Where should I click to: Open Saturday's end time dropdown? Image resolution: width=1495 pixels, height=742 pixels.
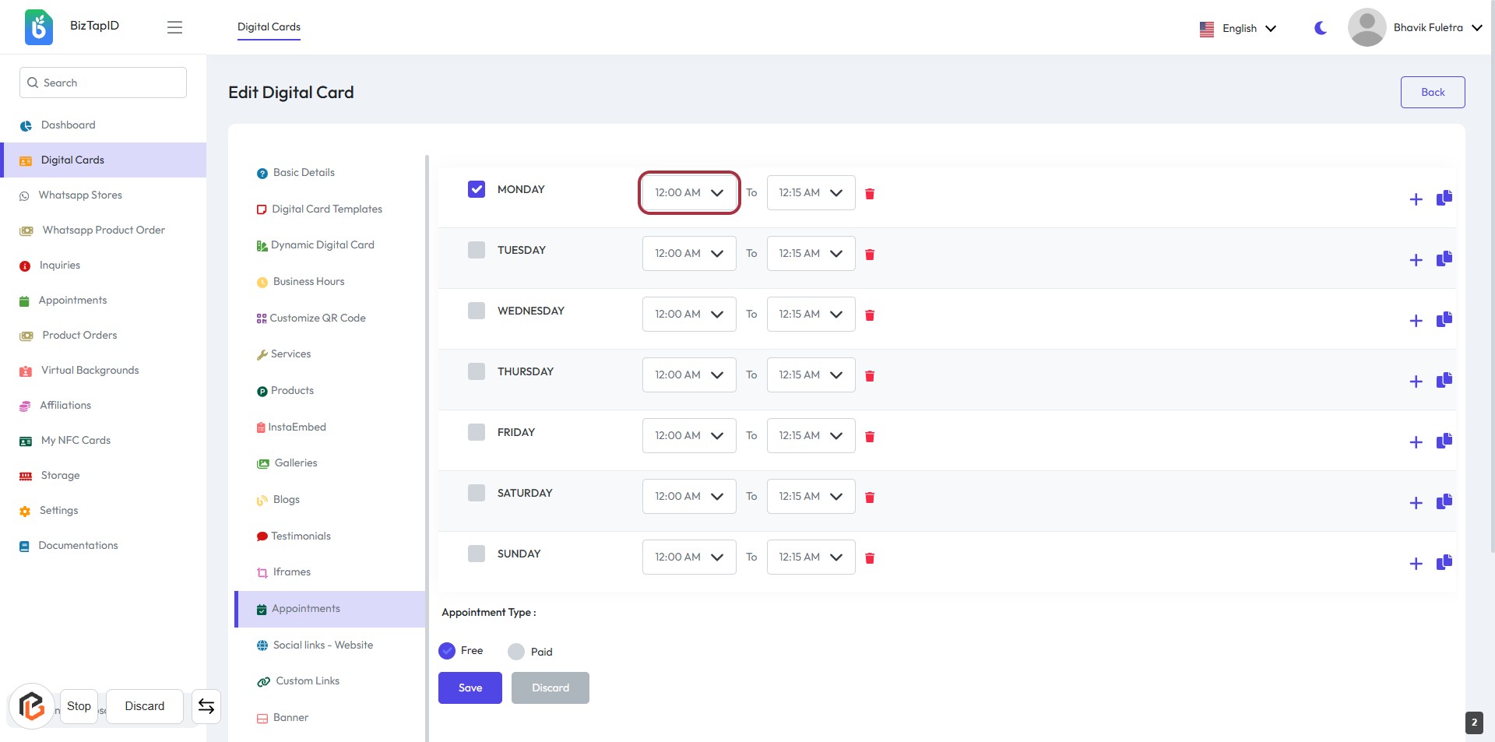tap(811, 496)
